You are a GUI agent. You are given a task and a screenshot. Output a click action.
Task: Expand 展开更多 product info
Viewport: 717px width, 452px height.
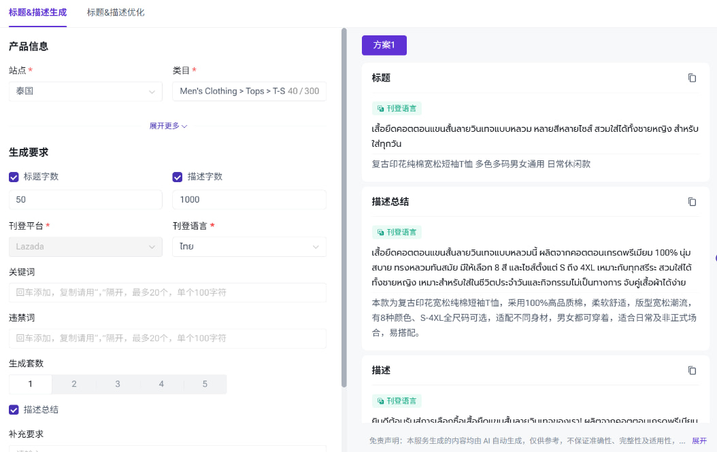click(168, 126)
